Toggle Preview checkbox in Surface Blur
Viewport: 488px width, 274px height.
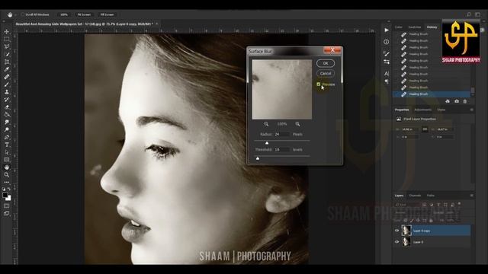pyautogui.click(x=319, y=84)
